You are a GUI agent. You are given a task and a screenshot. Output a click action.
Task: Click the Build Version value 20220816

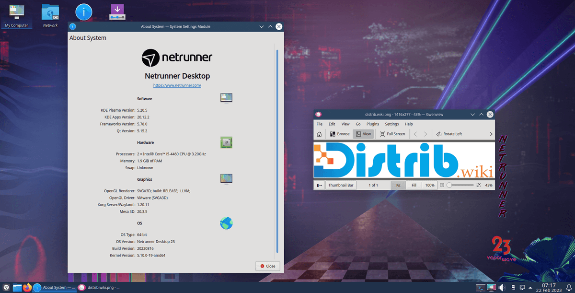click(146, 248)
